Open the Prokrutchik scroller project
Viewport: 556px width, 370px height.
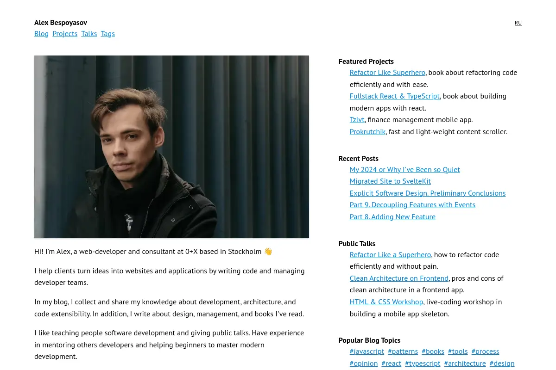(368, 132)
